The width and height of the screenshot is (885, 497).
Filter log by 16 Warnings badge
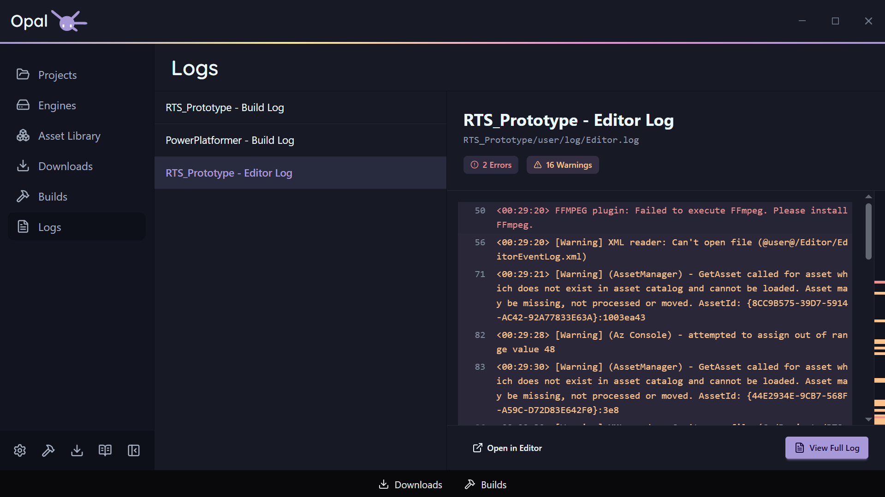563,165
